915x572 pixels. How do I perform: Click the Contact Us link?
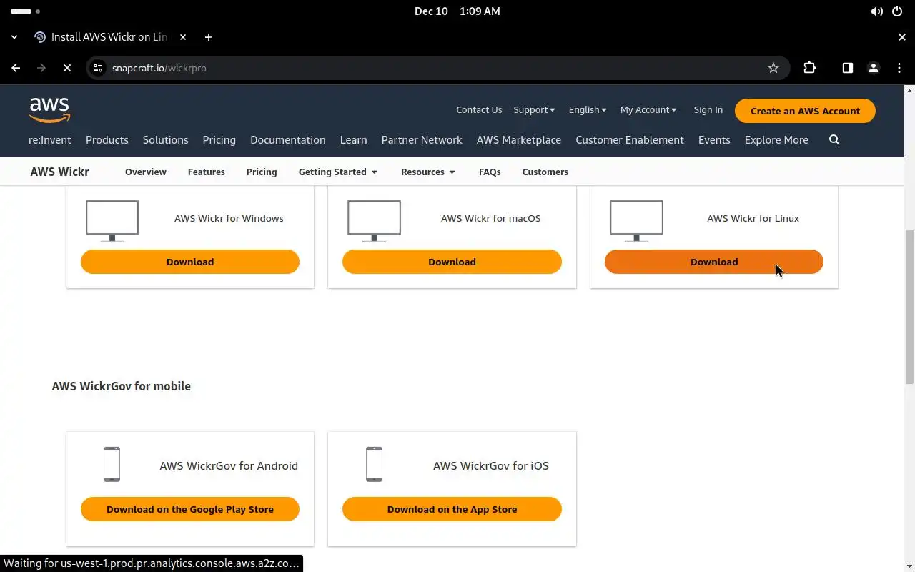(x=479, y=109)
